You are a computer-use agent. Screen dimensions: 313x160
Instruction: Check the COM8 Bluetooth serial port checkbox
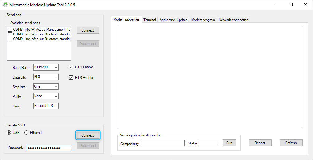click(10, 34)
